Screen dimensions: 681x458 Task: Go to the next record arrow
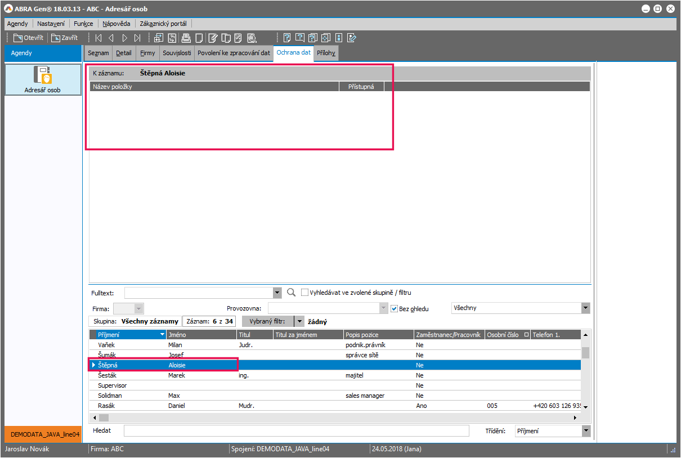124,38
